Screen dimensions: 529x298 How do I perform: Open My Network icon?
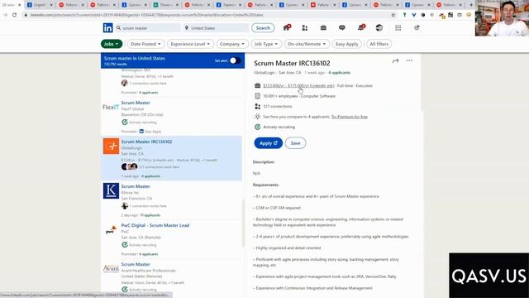coord(305,28)
